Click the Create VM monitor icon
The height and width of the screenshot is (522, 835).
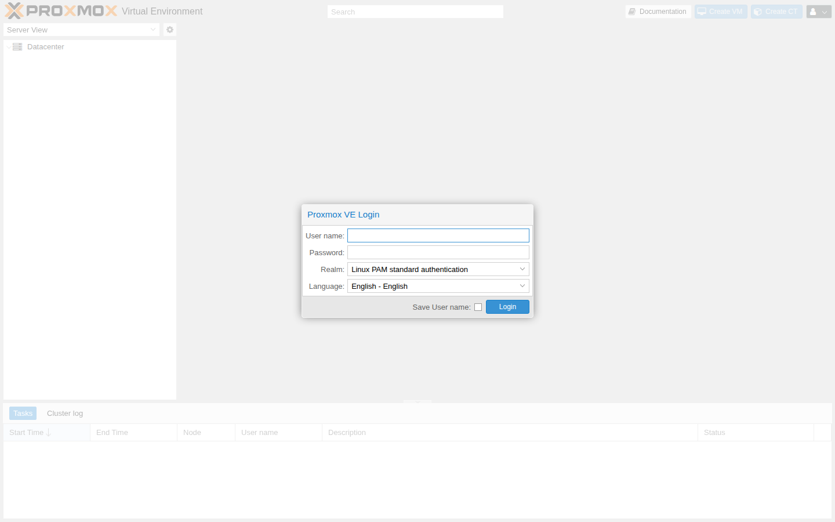[703, 11]
